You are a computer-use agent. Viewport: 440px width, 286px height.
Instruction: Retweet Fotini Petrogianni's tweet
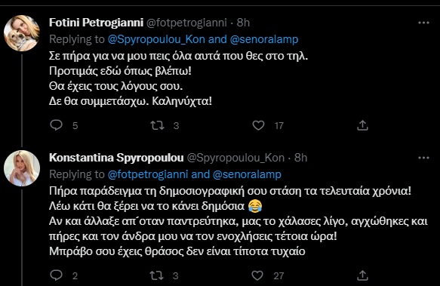157,125
